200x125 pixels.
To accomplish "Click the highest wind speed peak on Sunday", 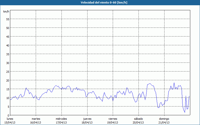I will pos(174,83).
